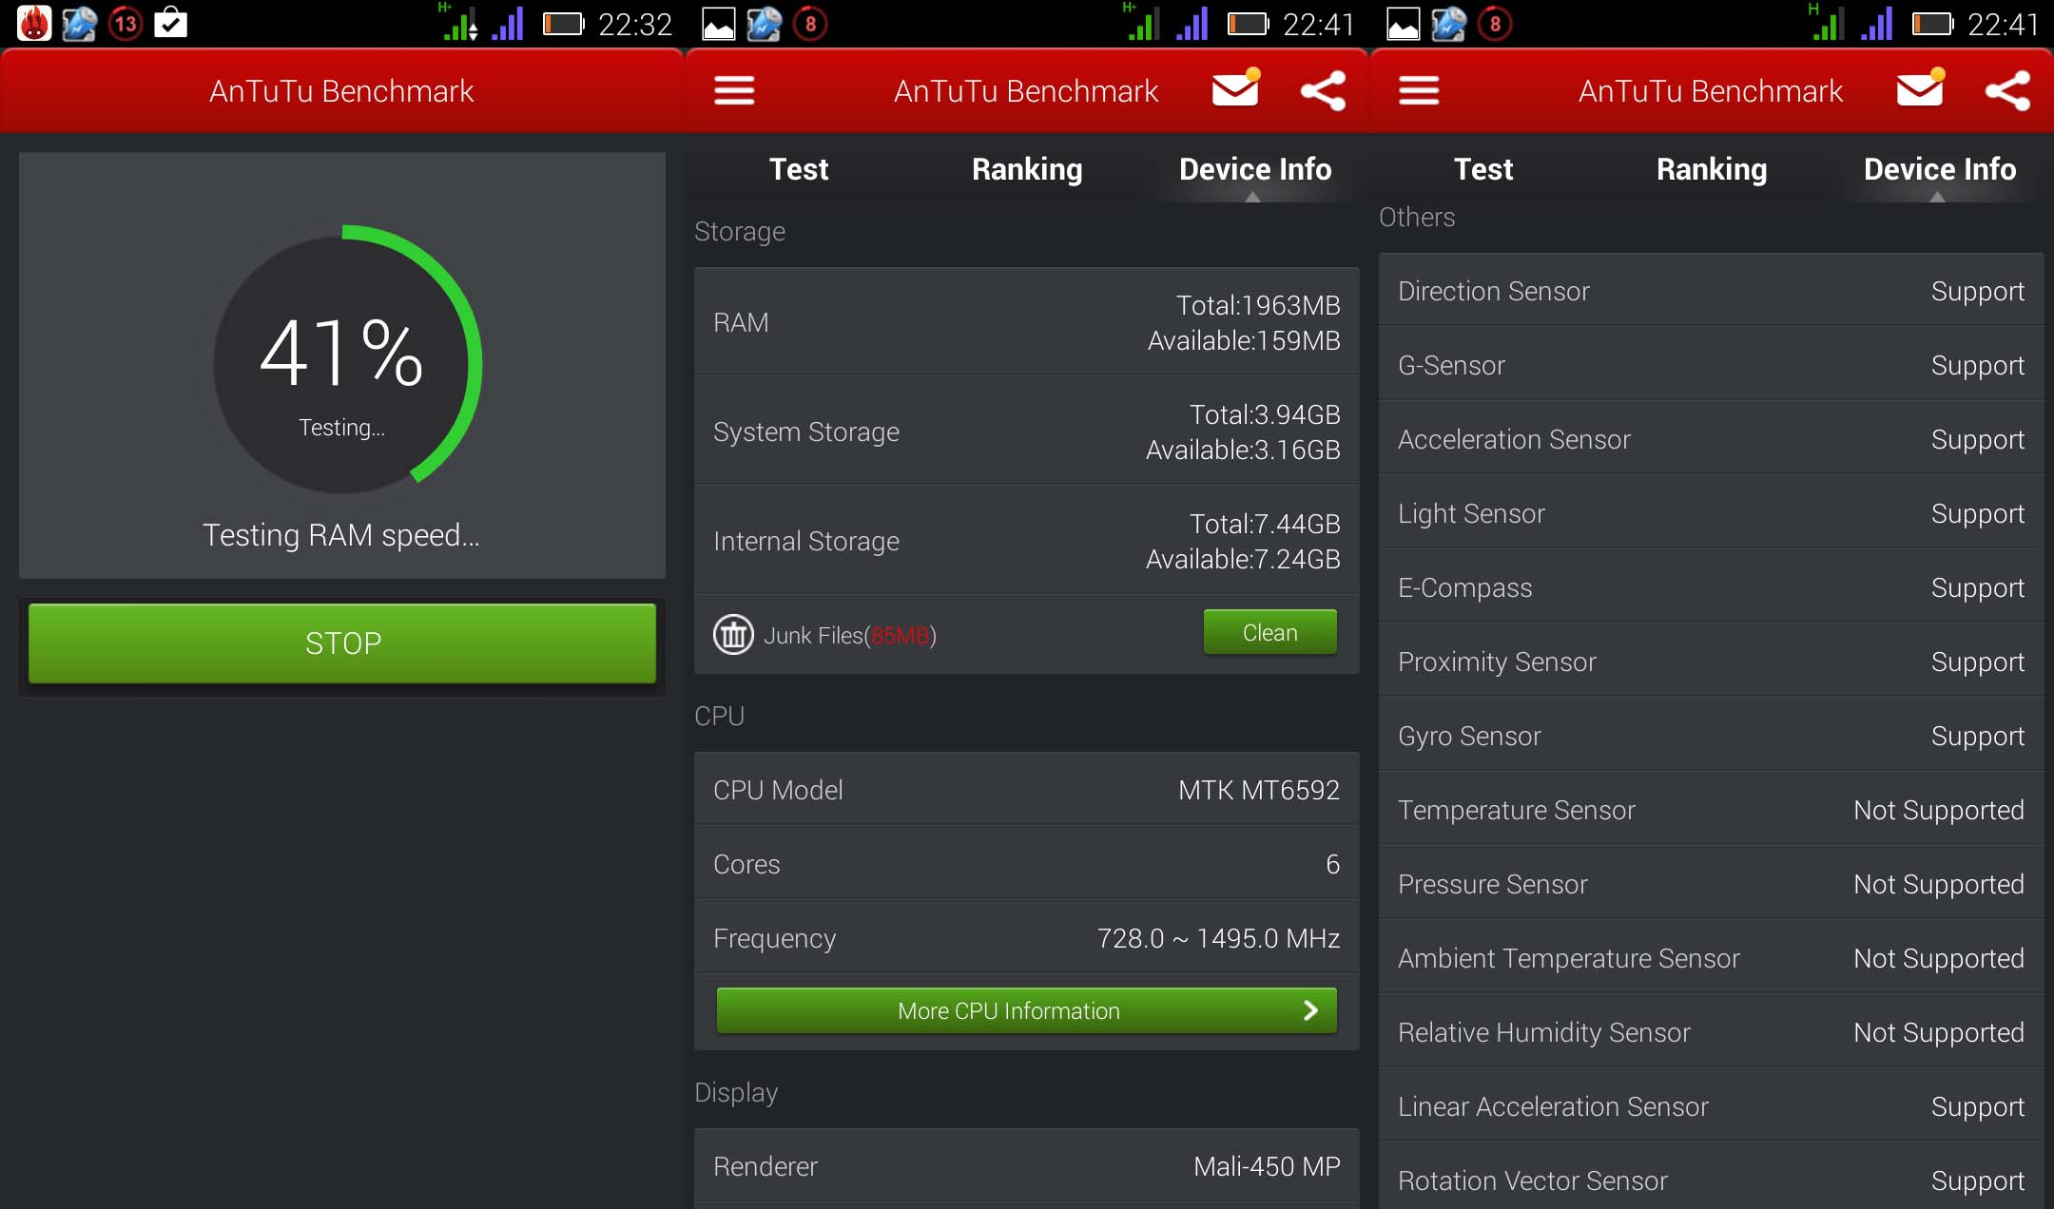
Task: Tap the Temperature Sensor row
Action: [1712, 810]
